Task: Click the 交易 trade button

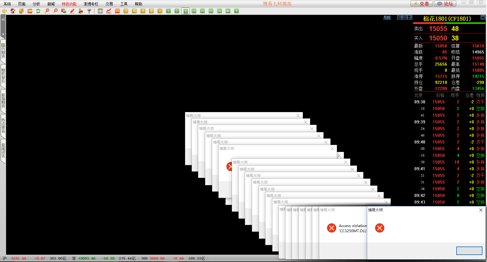Action: (421, 4)
